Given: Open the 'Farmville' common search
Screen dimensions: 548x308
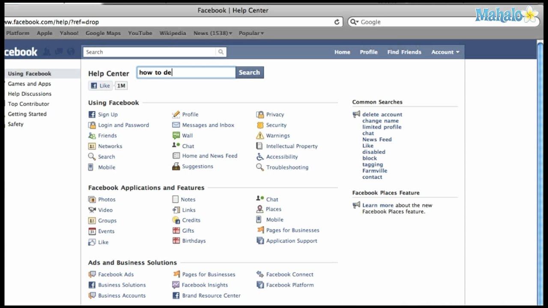Looking at the screenshot, I should (375, 171).
